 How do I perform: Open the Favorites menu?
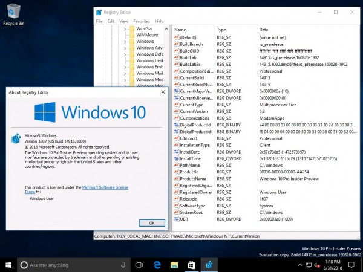pos(142,21)
